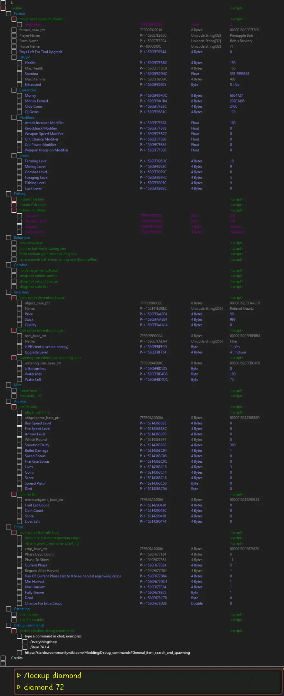
Task: Tick the Money entry checkbox
Action: pos(19,95)
